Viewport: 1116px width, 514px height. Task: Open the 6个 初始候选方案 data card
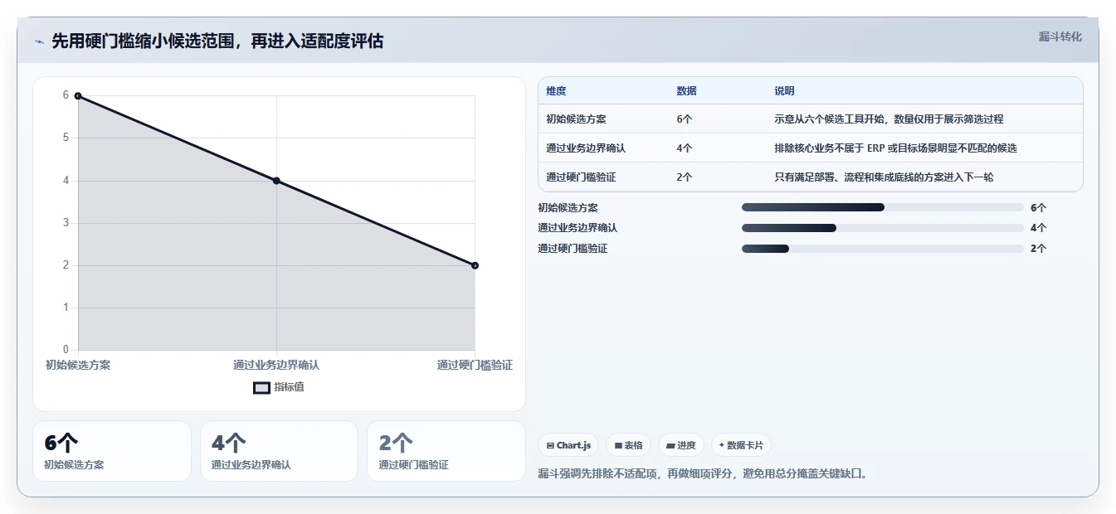(112, 451)
